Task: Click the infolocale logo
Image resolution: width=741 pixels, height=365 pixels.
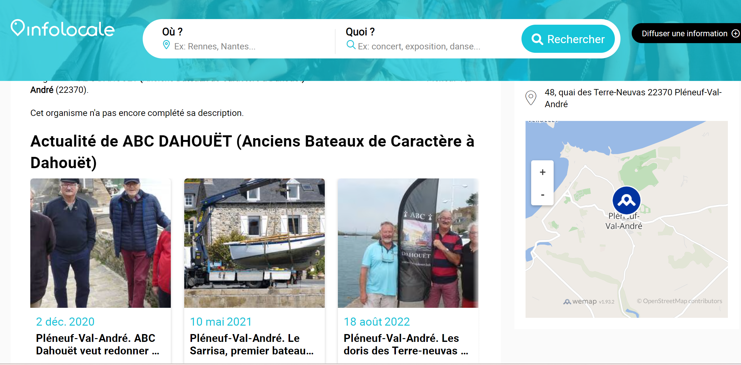Action: [x=62, y=28]
